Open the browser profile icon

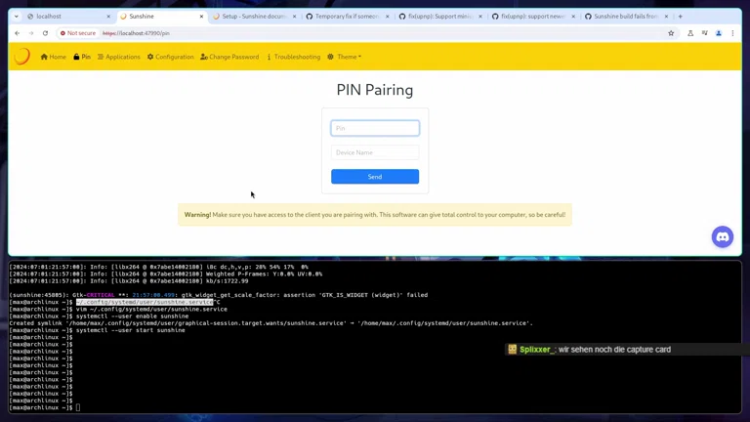point(719,33)
